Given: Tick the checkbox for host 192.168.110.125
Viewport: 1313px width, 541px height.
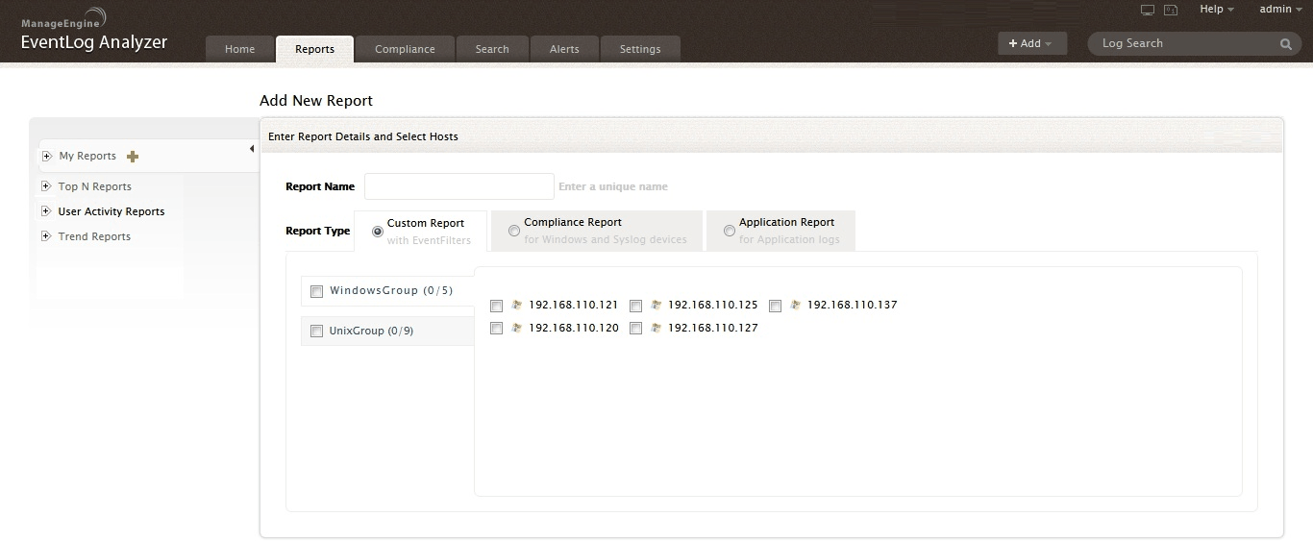Looking at the screenshot, I should 635,306.
